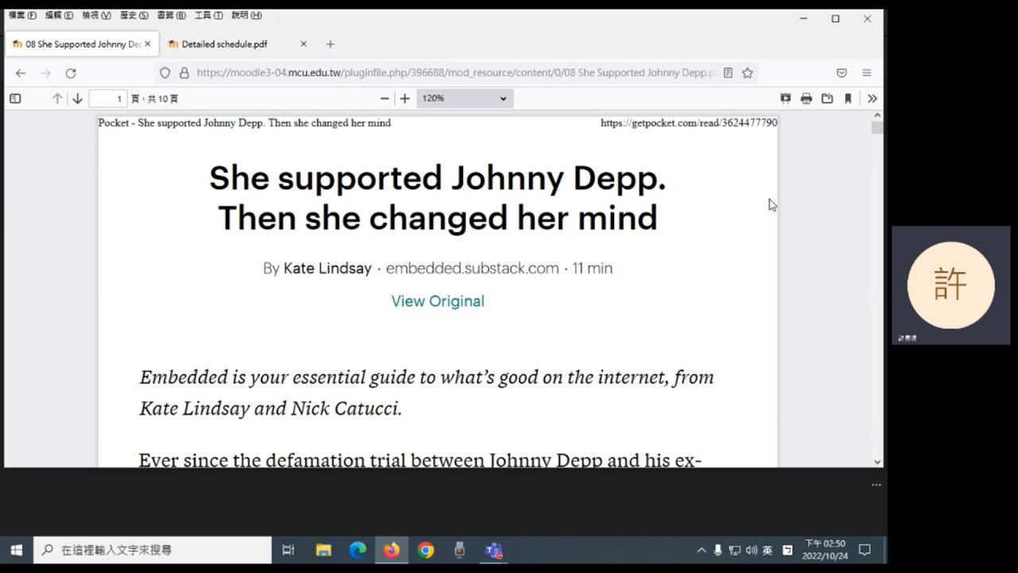Open more options ellipsis below browser
This screenshot has height=573, width=1018.
pyautogui.click(x=876, y=485)
